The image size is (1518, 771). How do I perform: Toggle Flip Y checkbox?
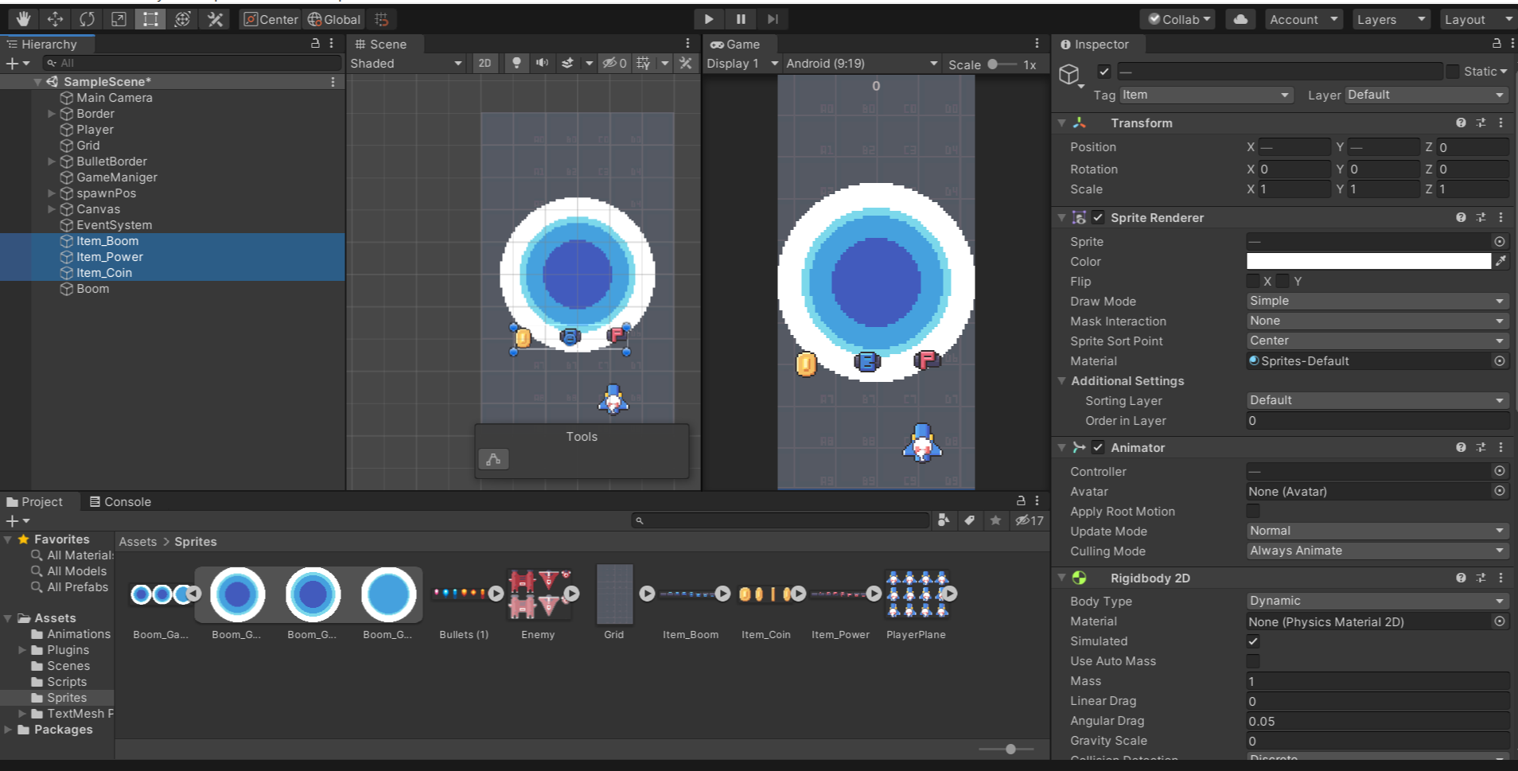pos(1283,281)
